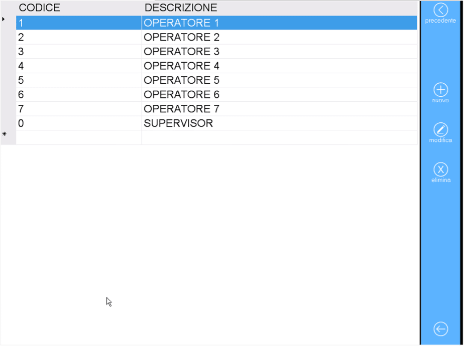Go back with the precedente icon

tap(440, 14)
